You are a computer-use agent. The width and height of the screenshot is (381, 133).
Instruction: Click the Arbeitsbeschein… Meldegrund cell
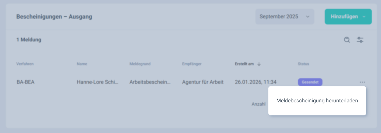click(x=150, y=82)
